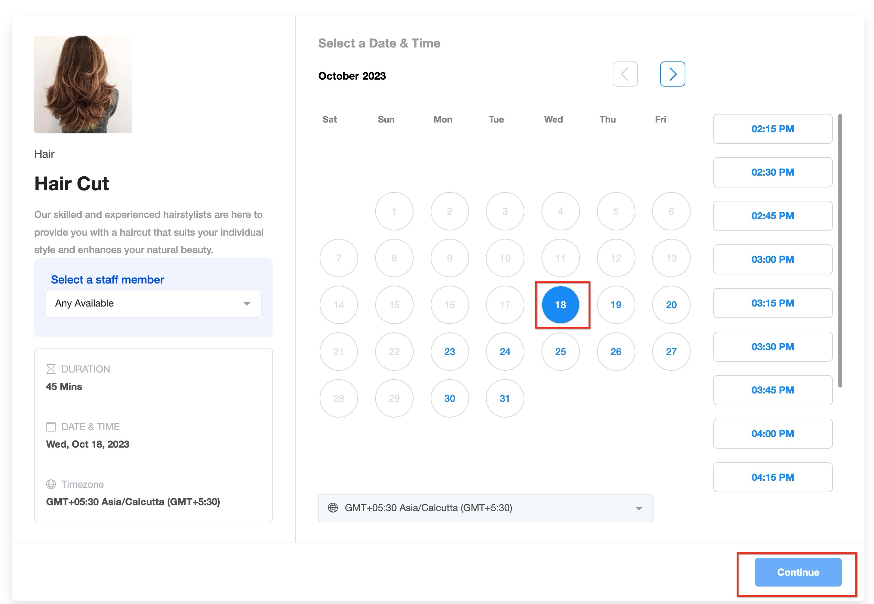Screen dimensions: 874x604
Task: Click the highlighted date 18
Action: point(560,305)
